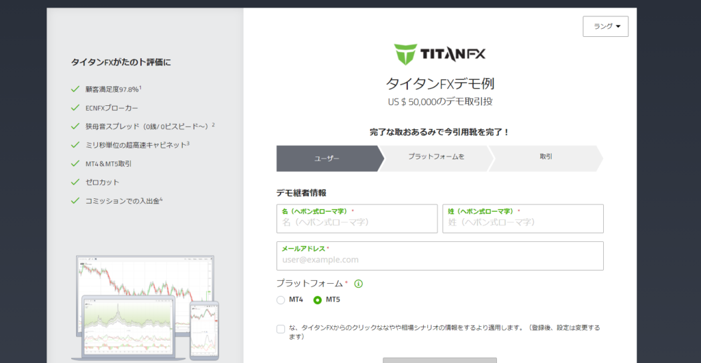Viewport: 701px width, 363px height.
Task: Tick the タイタンFX news opt-in checkbox
Action: (281, 329)
